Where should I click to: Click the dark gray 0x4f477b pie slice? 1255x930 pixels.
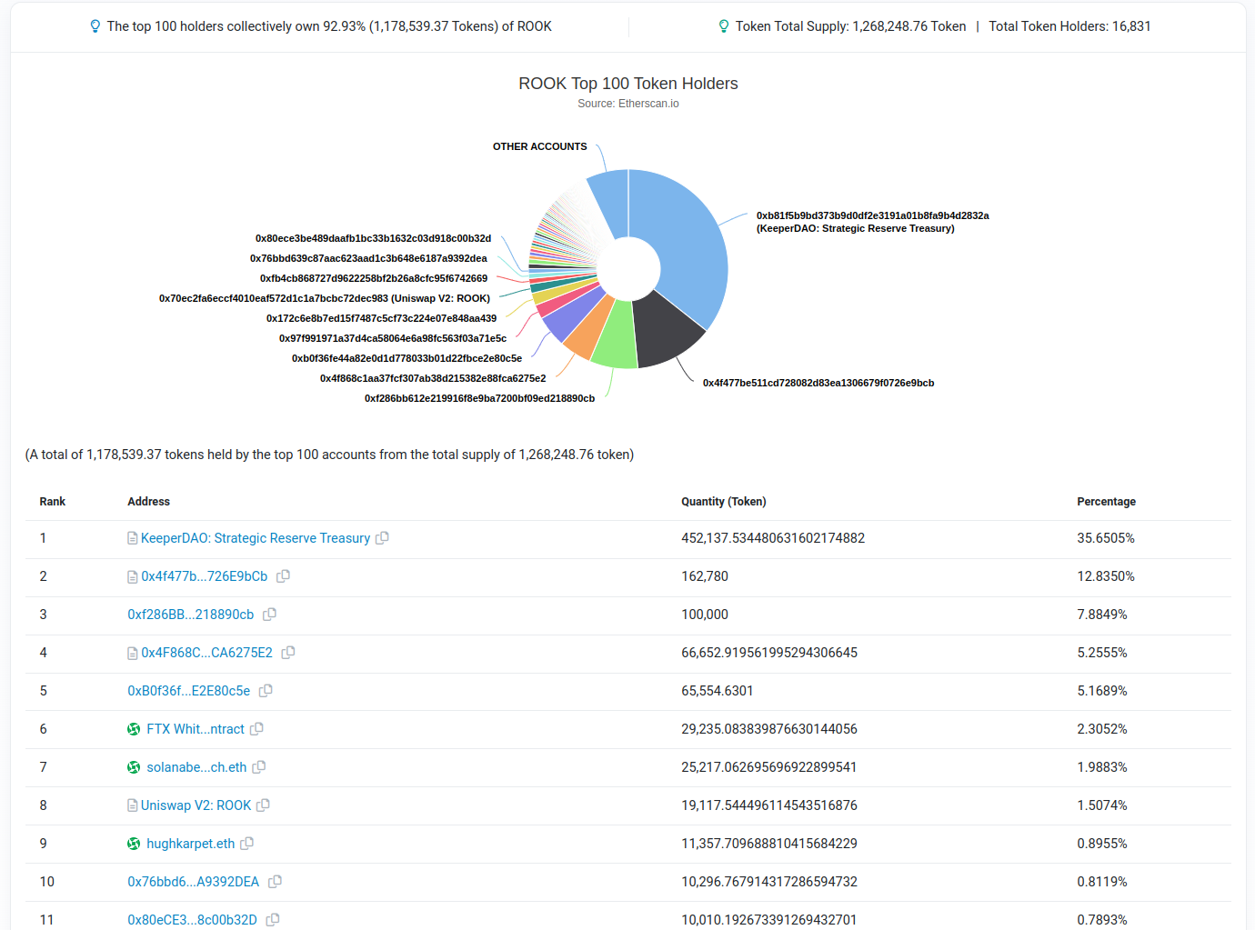pos(667,332)
